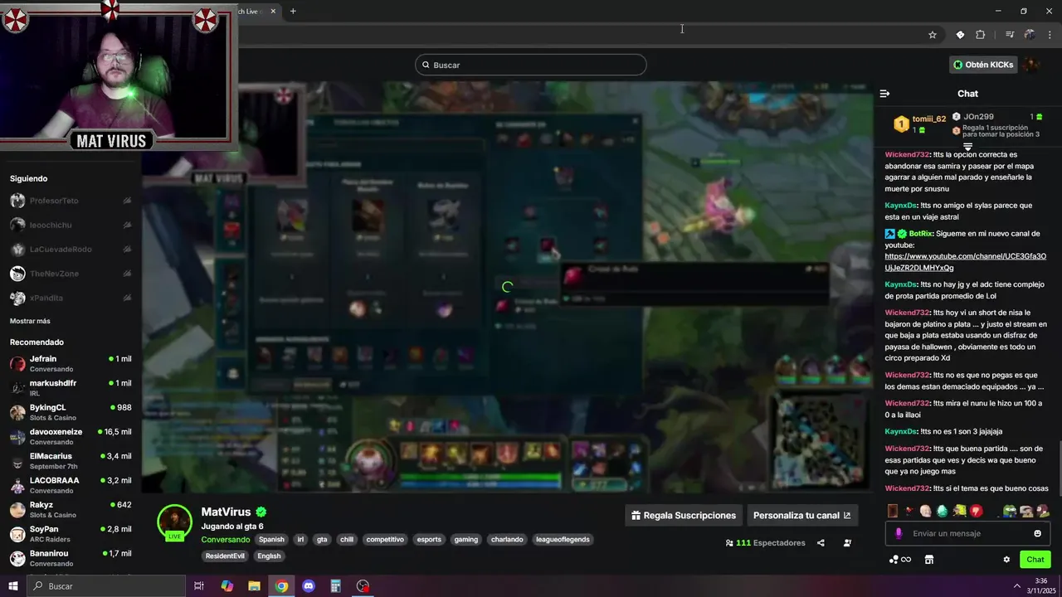Show hidden system tray icons
This screenshot has width=1062, height=597.
coord(1017,586)
